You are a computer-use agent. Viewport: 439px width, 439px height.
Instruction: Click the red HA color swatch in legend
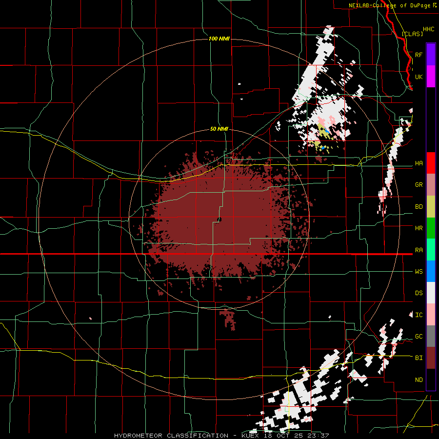pyautogui.click(x=431, y=163)
